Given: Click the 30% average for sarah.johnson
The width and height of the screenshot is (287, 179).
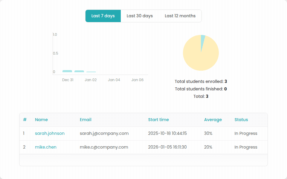Looking at the screenshot, I should click(x=208, y=133).
